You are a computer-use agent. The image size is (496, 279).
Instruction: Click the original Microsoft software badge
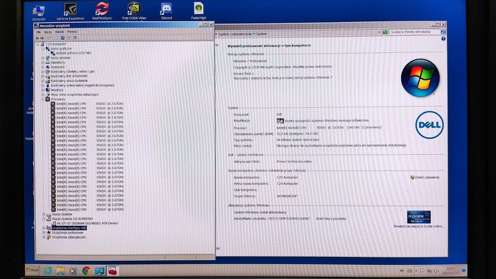[419, 217]
